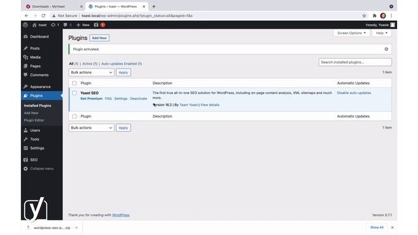
Task: Bookmark this page with star icon
Action: tap(364, 16)
